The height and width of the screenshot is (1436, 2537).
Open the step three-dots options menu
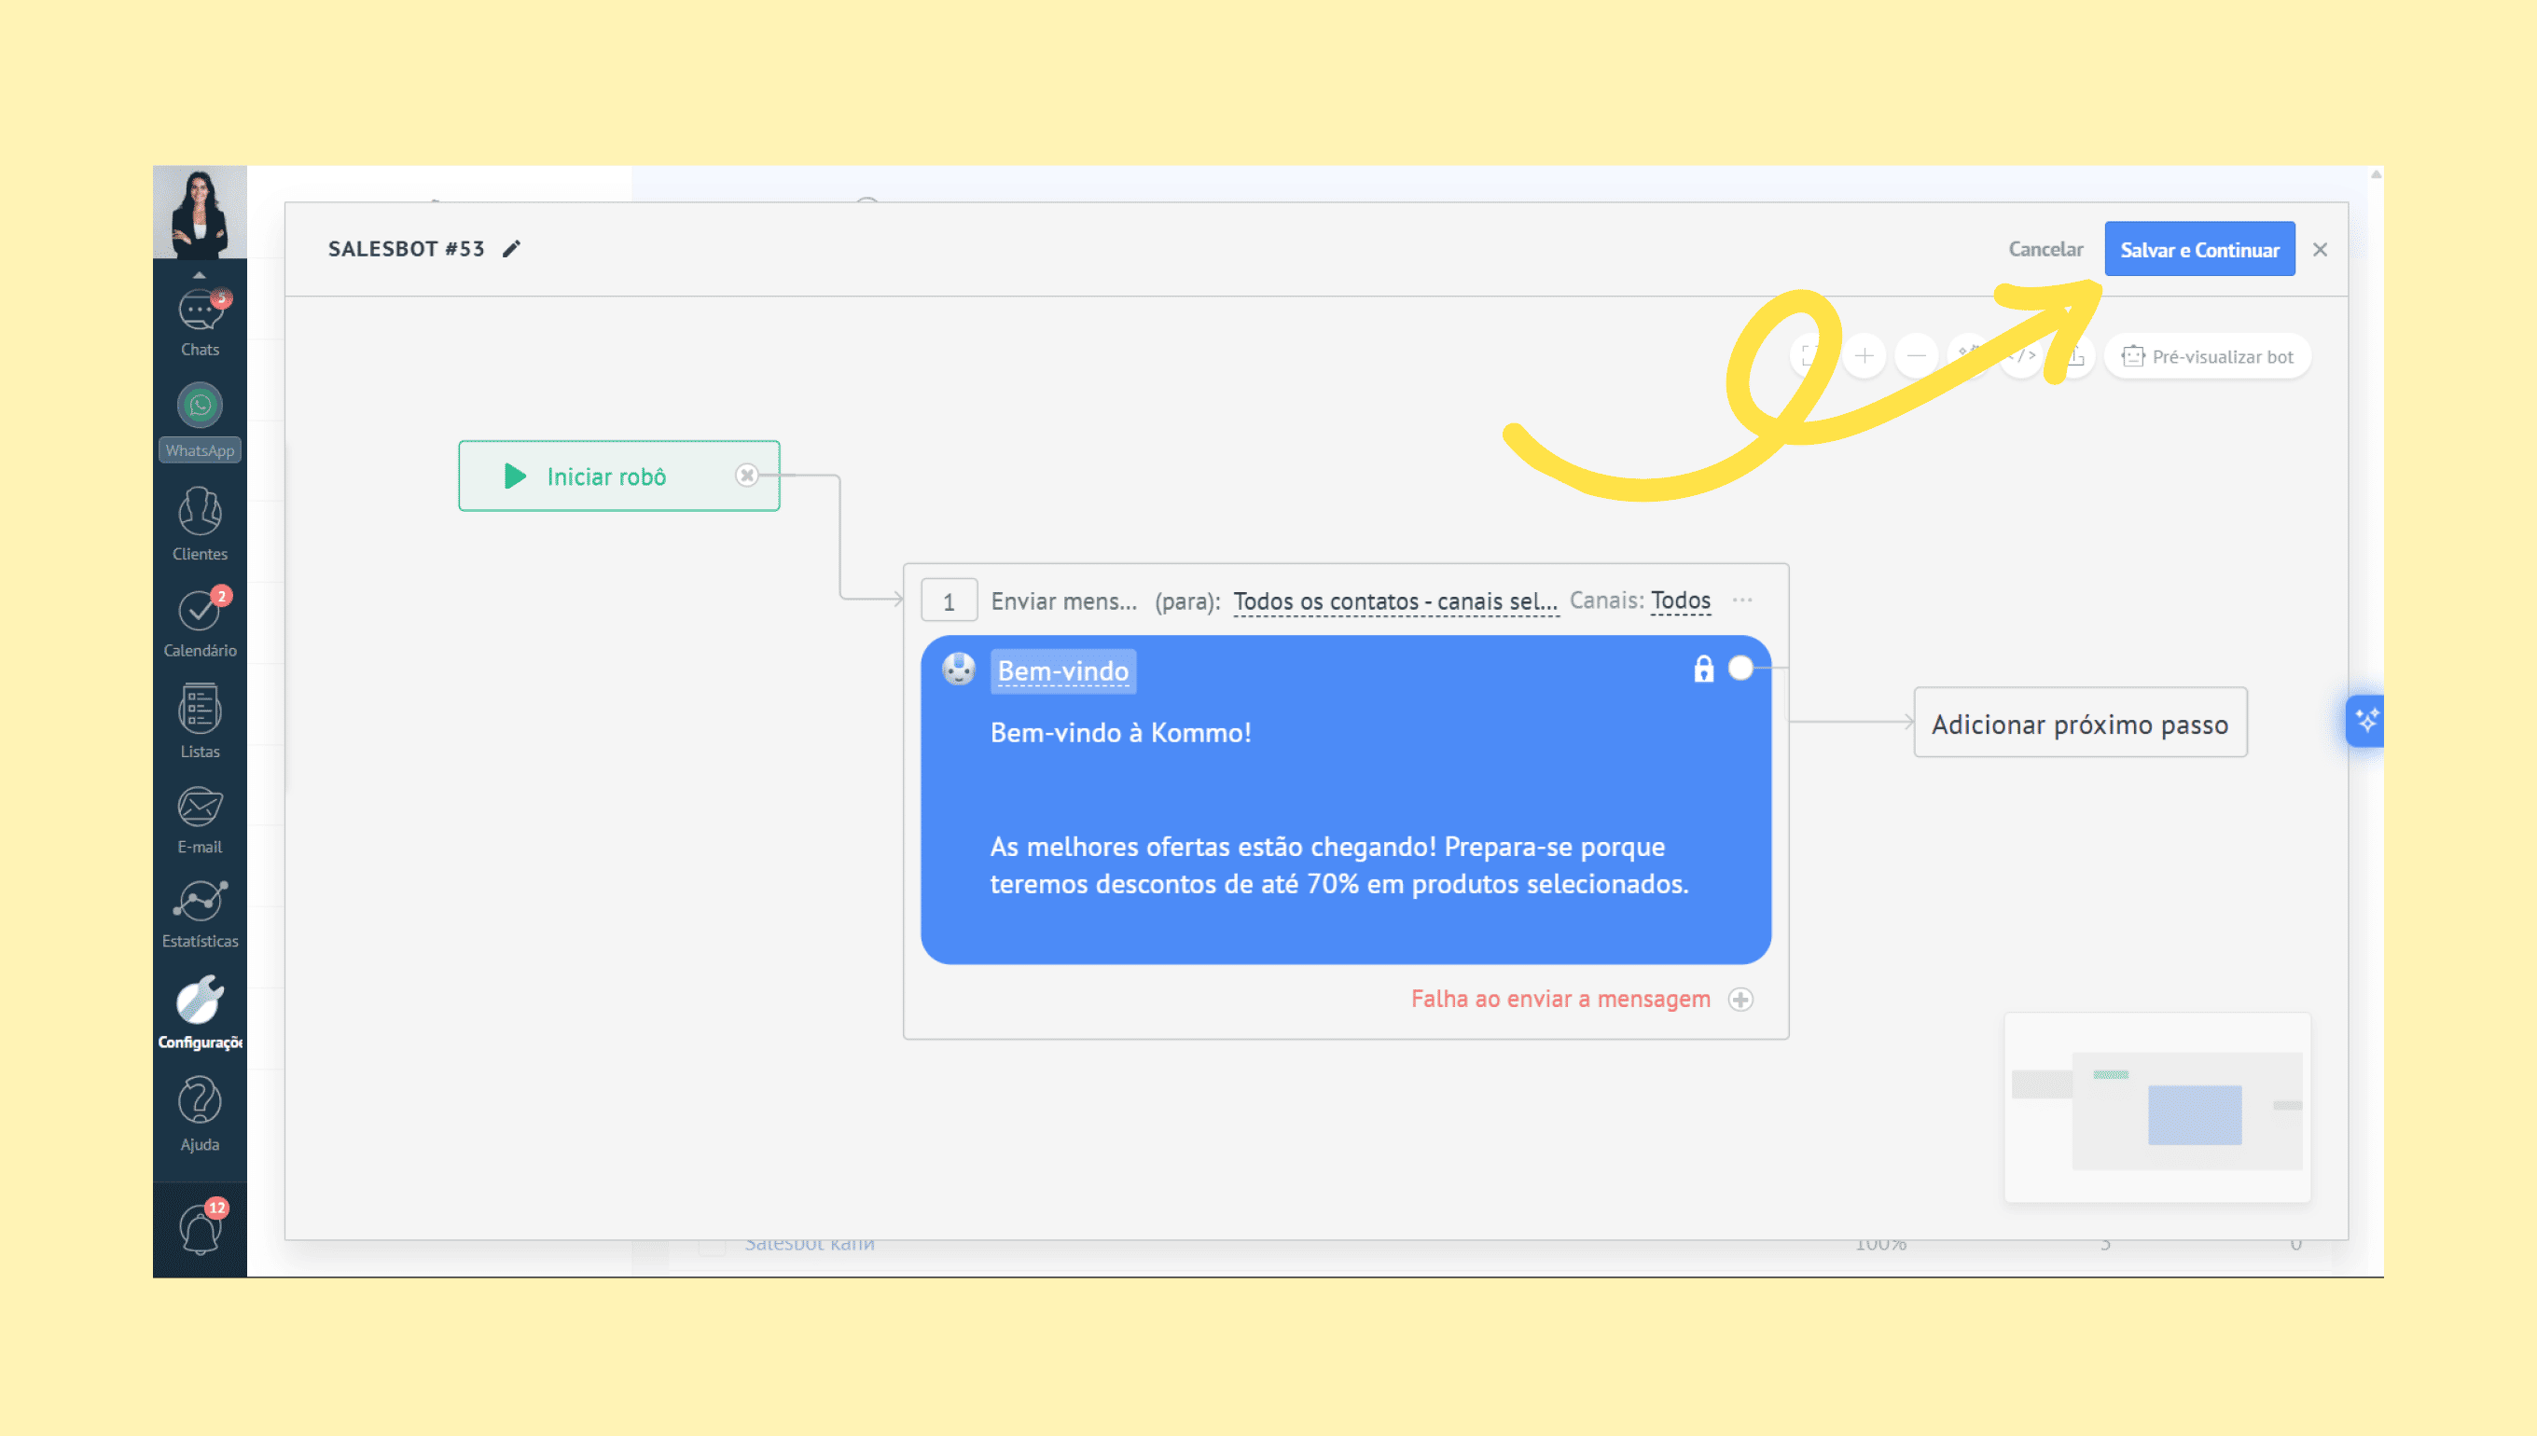point(1742,601)
